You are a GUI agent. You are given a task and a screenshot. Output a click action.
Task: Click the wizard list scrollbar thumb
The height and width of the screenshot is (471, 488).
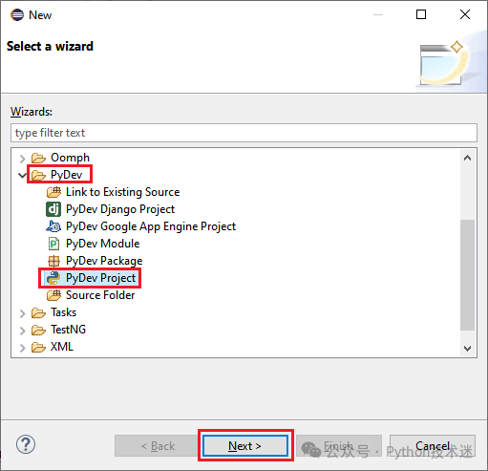467,275
